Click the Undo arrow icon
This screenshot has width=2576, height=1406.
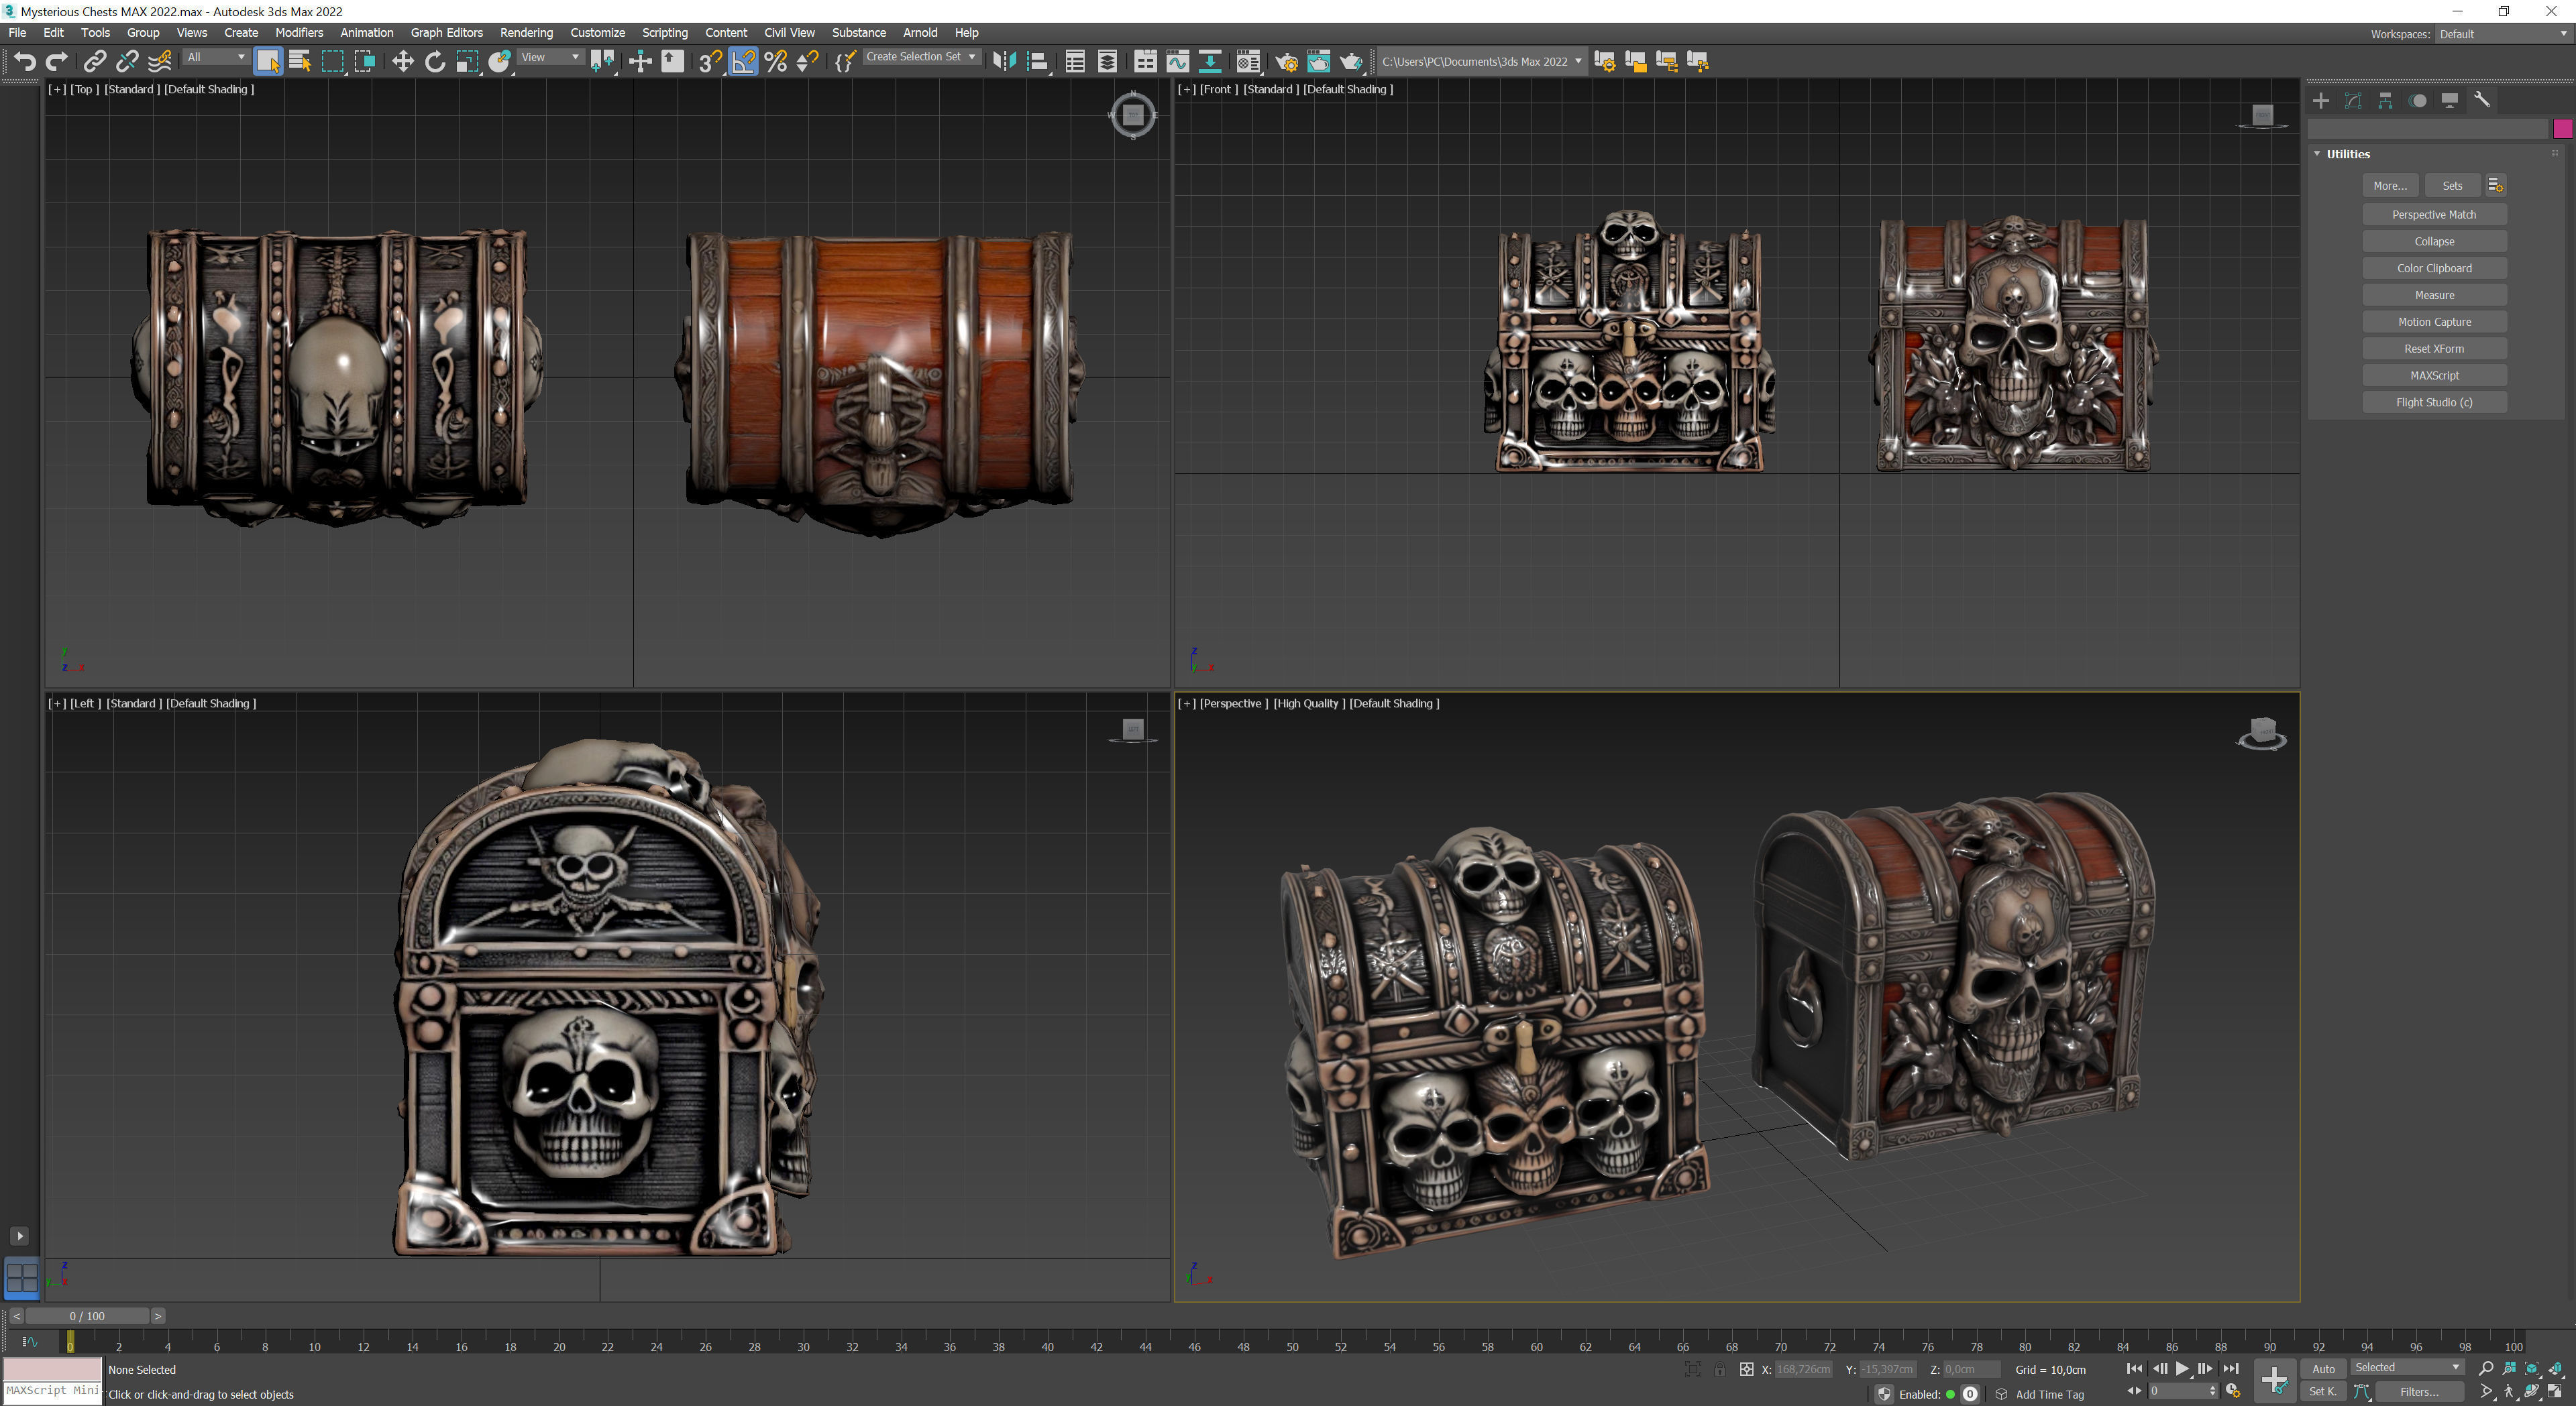click(25, 61)
